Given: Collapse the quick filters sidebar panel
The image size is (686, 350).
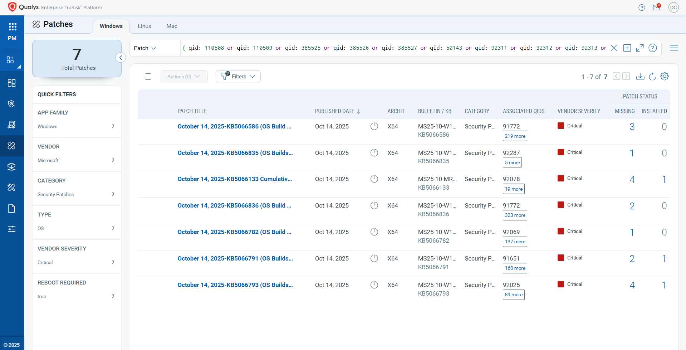Looking at the screenshot, I should click(x=121, y=58).
